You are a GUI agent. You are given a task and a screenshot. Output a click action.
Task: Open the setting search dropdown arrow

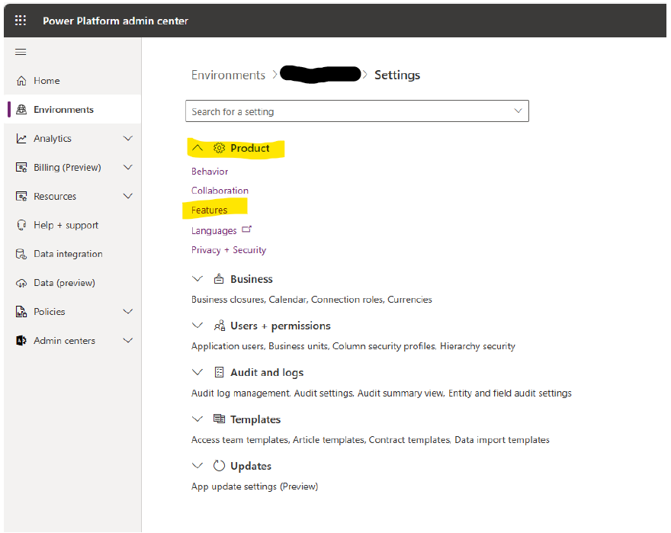click(x=518, y=111)
